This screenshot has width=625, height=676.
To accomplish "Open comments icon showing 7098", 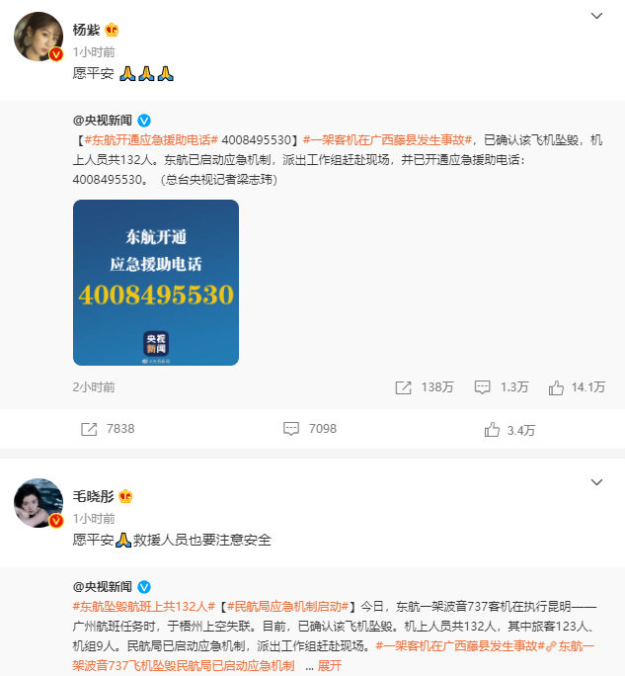I will pyautogui.click(x=291, y=429).
